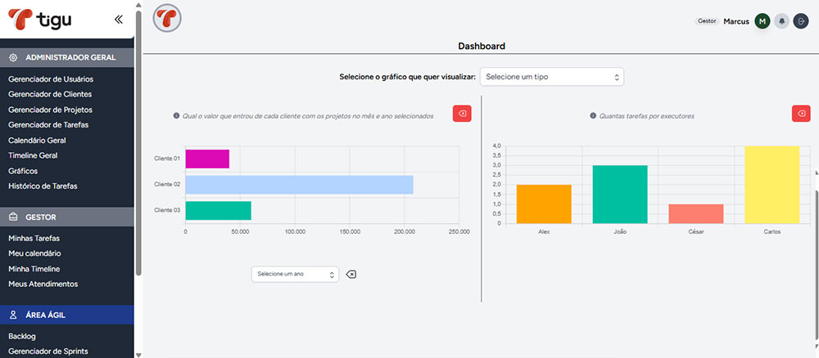Click info icon beside client revenue description
Viewport: 819px width, 358px height.
(176, 116)
